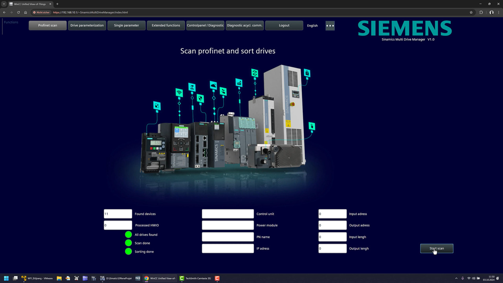Bookmark this page with the star icon
503x283 pixels.
471,12
